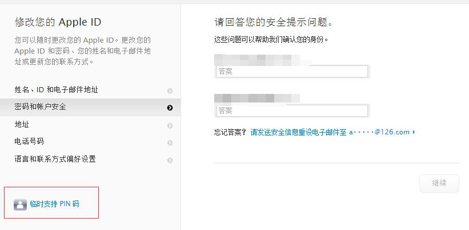Click arrow icon next to 姓名、ID 和电子邮件地址
469x230 pixels.
point(170,91)
